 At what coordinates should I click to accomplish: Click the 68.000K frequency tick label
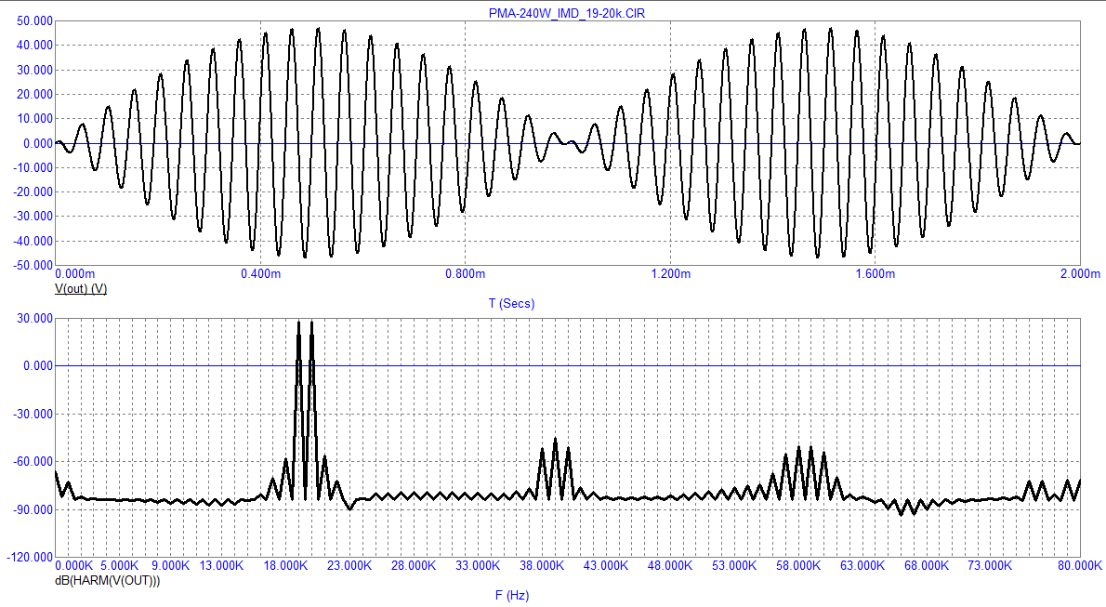pos(926,566)
